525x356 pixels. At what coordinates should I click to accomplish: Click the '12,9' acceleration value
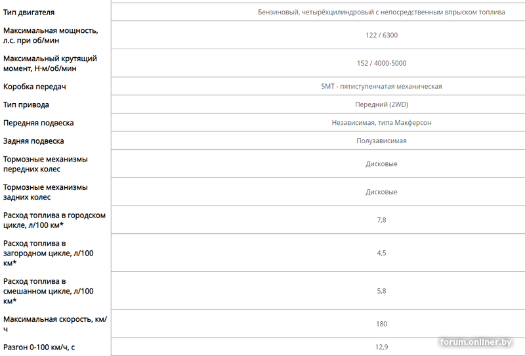(x=381, y=347)
